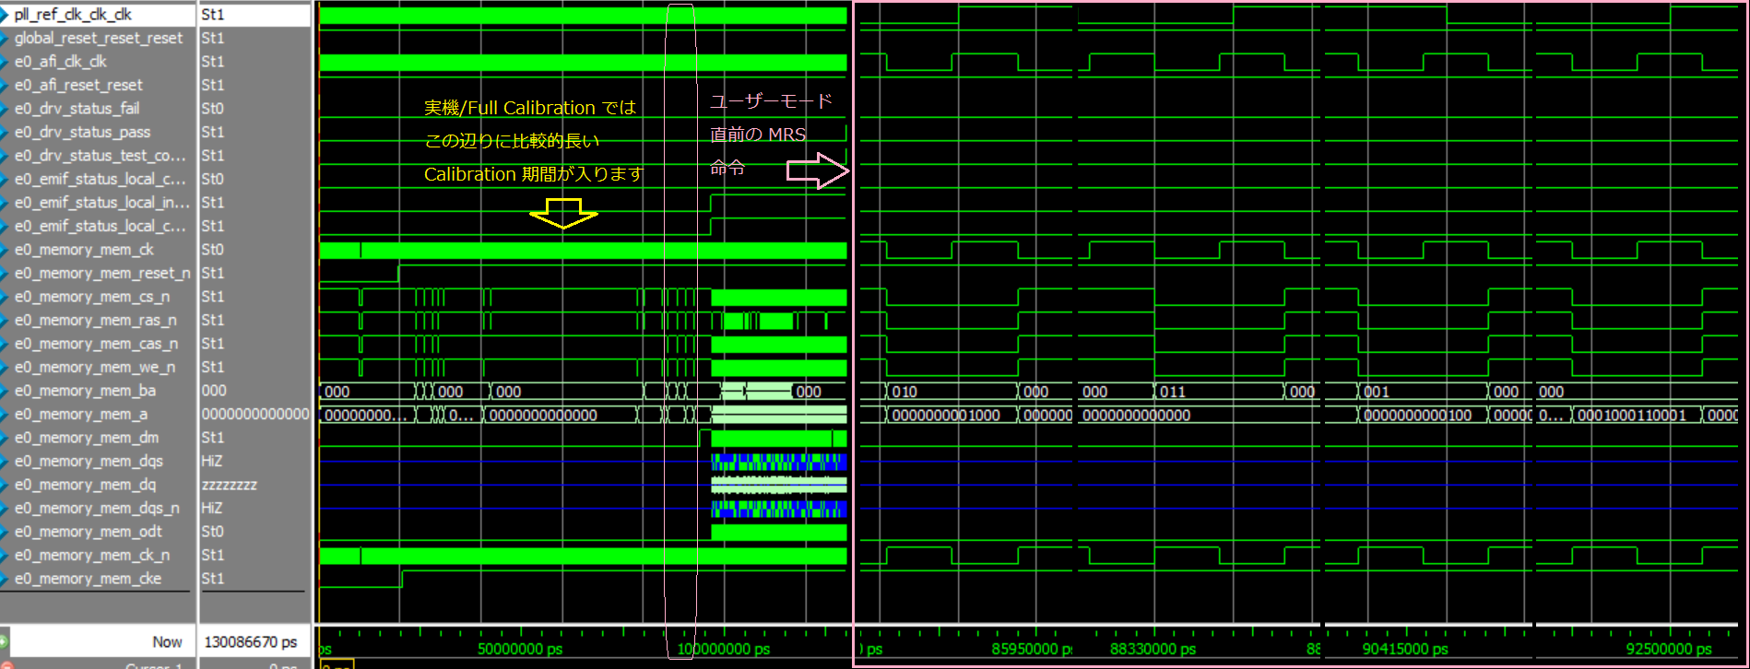Expand the e0_memory_mem_dqs bus

click(5, 462)
